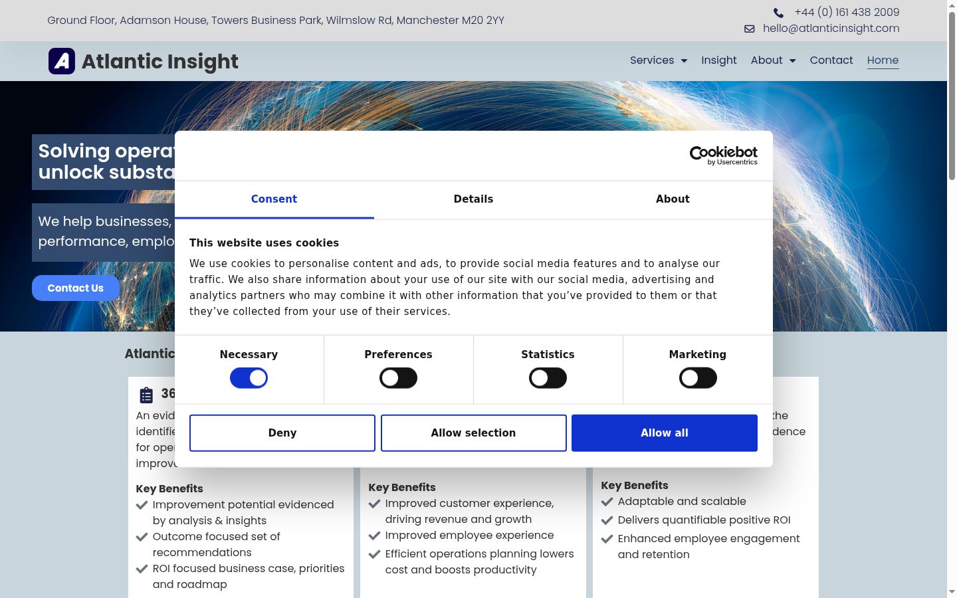Open the Insight menu item

pos(719,60)
